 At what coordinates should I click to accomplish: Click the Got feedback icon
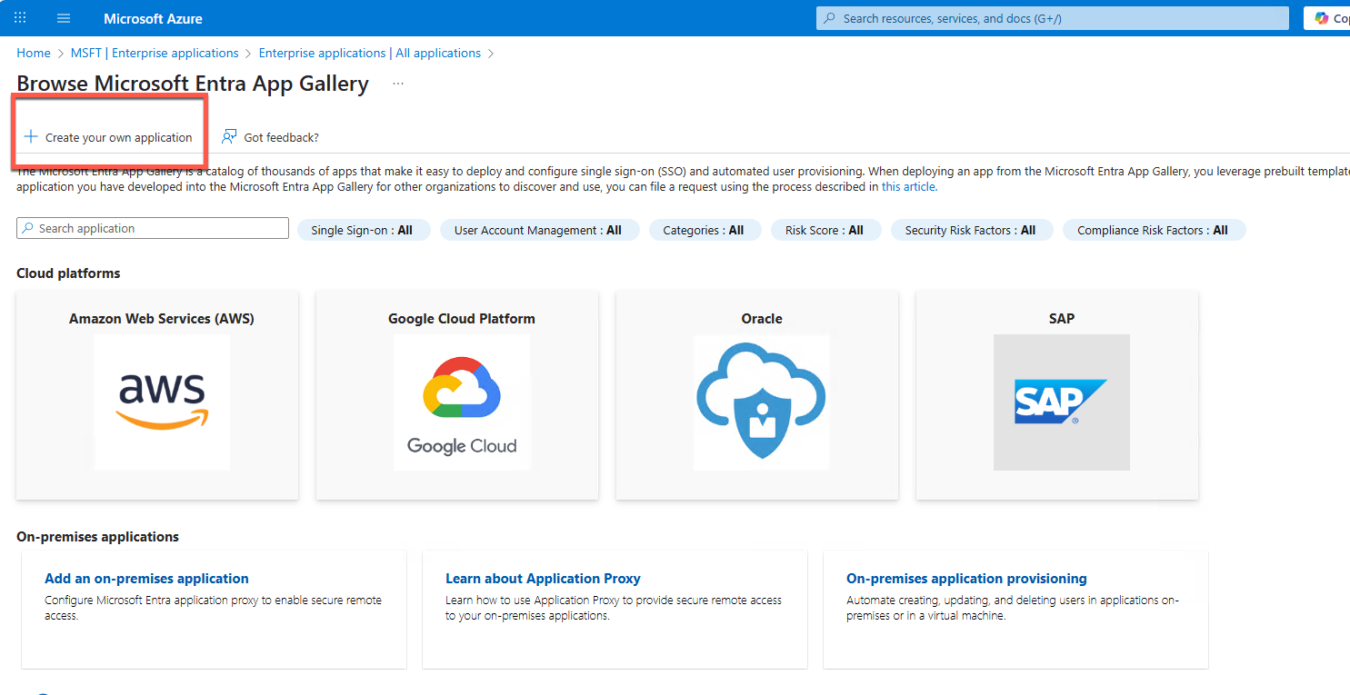(229, 137)
